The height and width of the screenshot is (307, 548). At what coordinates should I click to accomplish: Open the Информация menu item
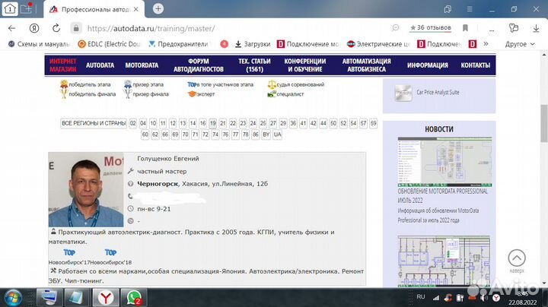click(x=428, y=65)
